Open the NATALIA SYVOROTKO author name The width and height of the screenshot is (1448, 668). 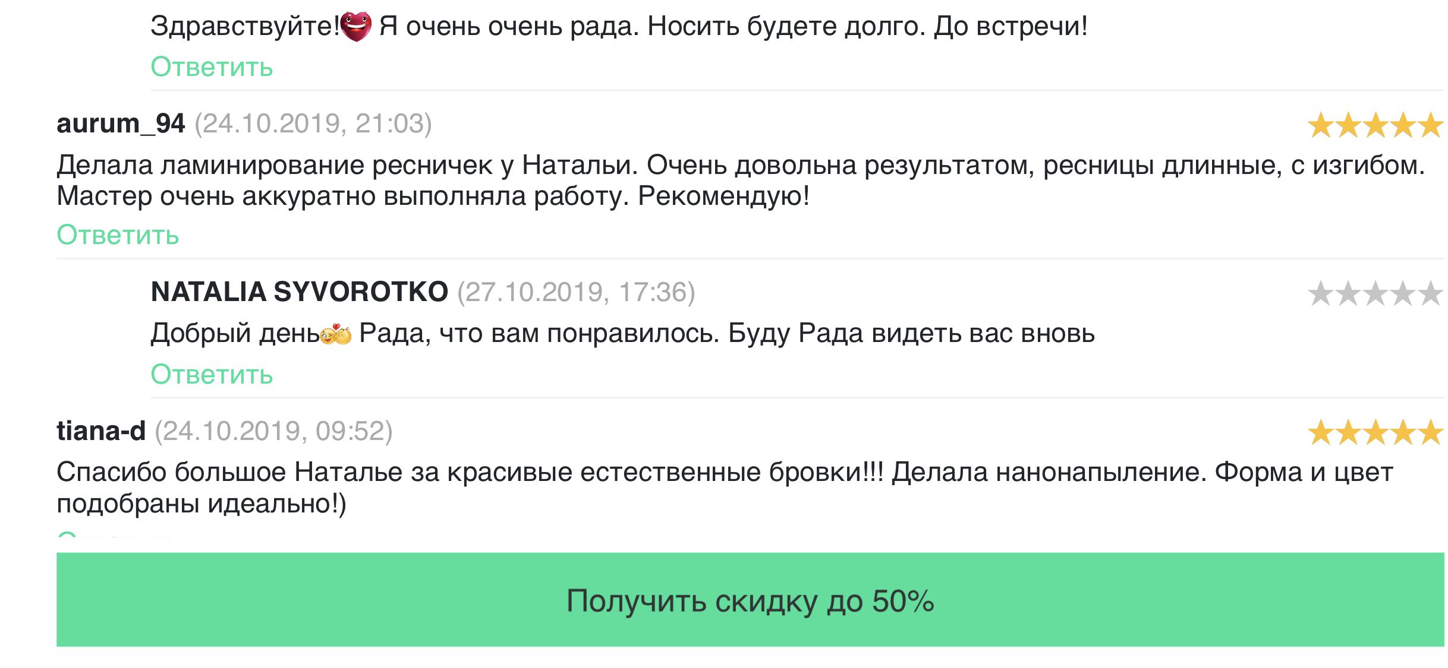click(299, 292)
